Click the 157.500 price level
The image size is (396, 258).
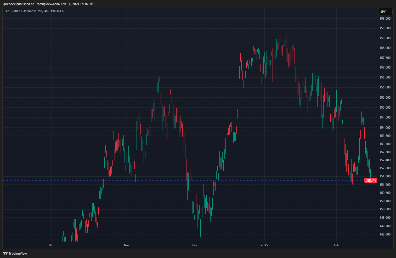385,58
